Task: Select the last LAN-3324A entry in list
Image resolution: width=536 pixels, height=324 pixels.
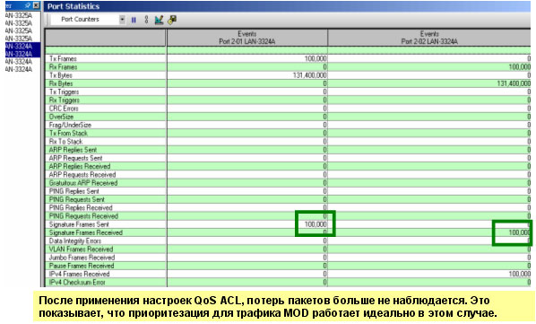Action: click(19, 69)
